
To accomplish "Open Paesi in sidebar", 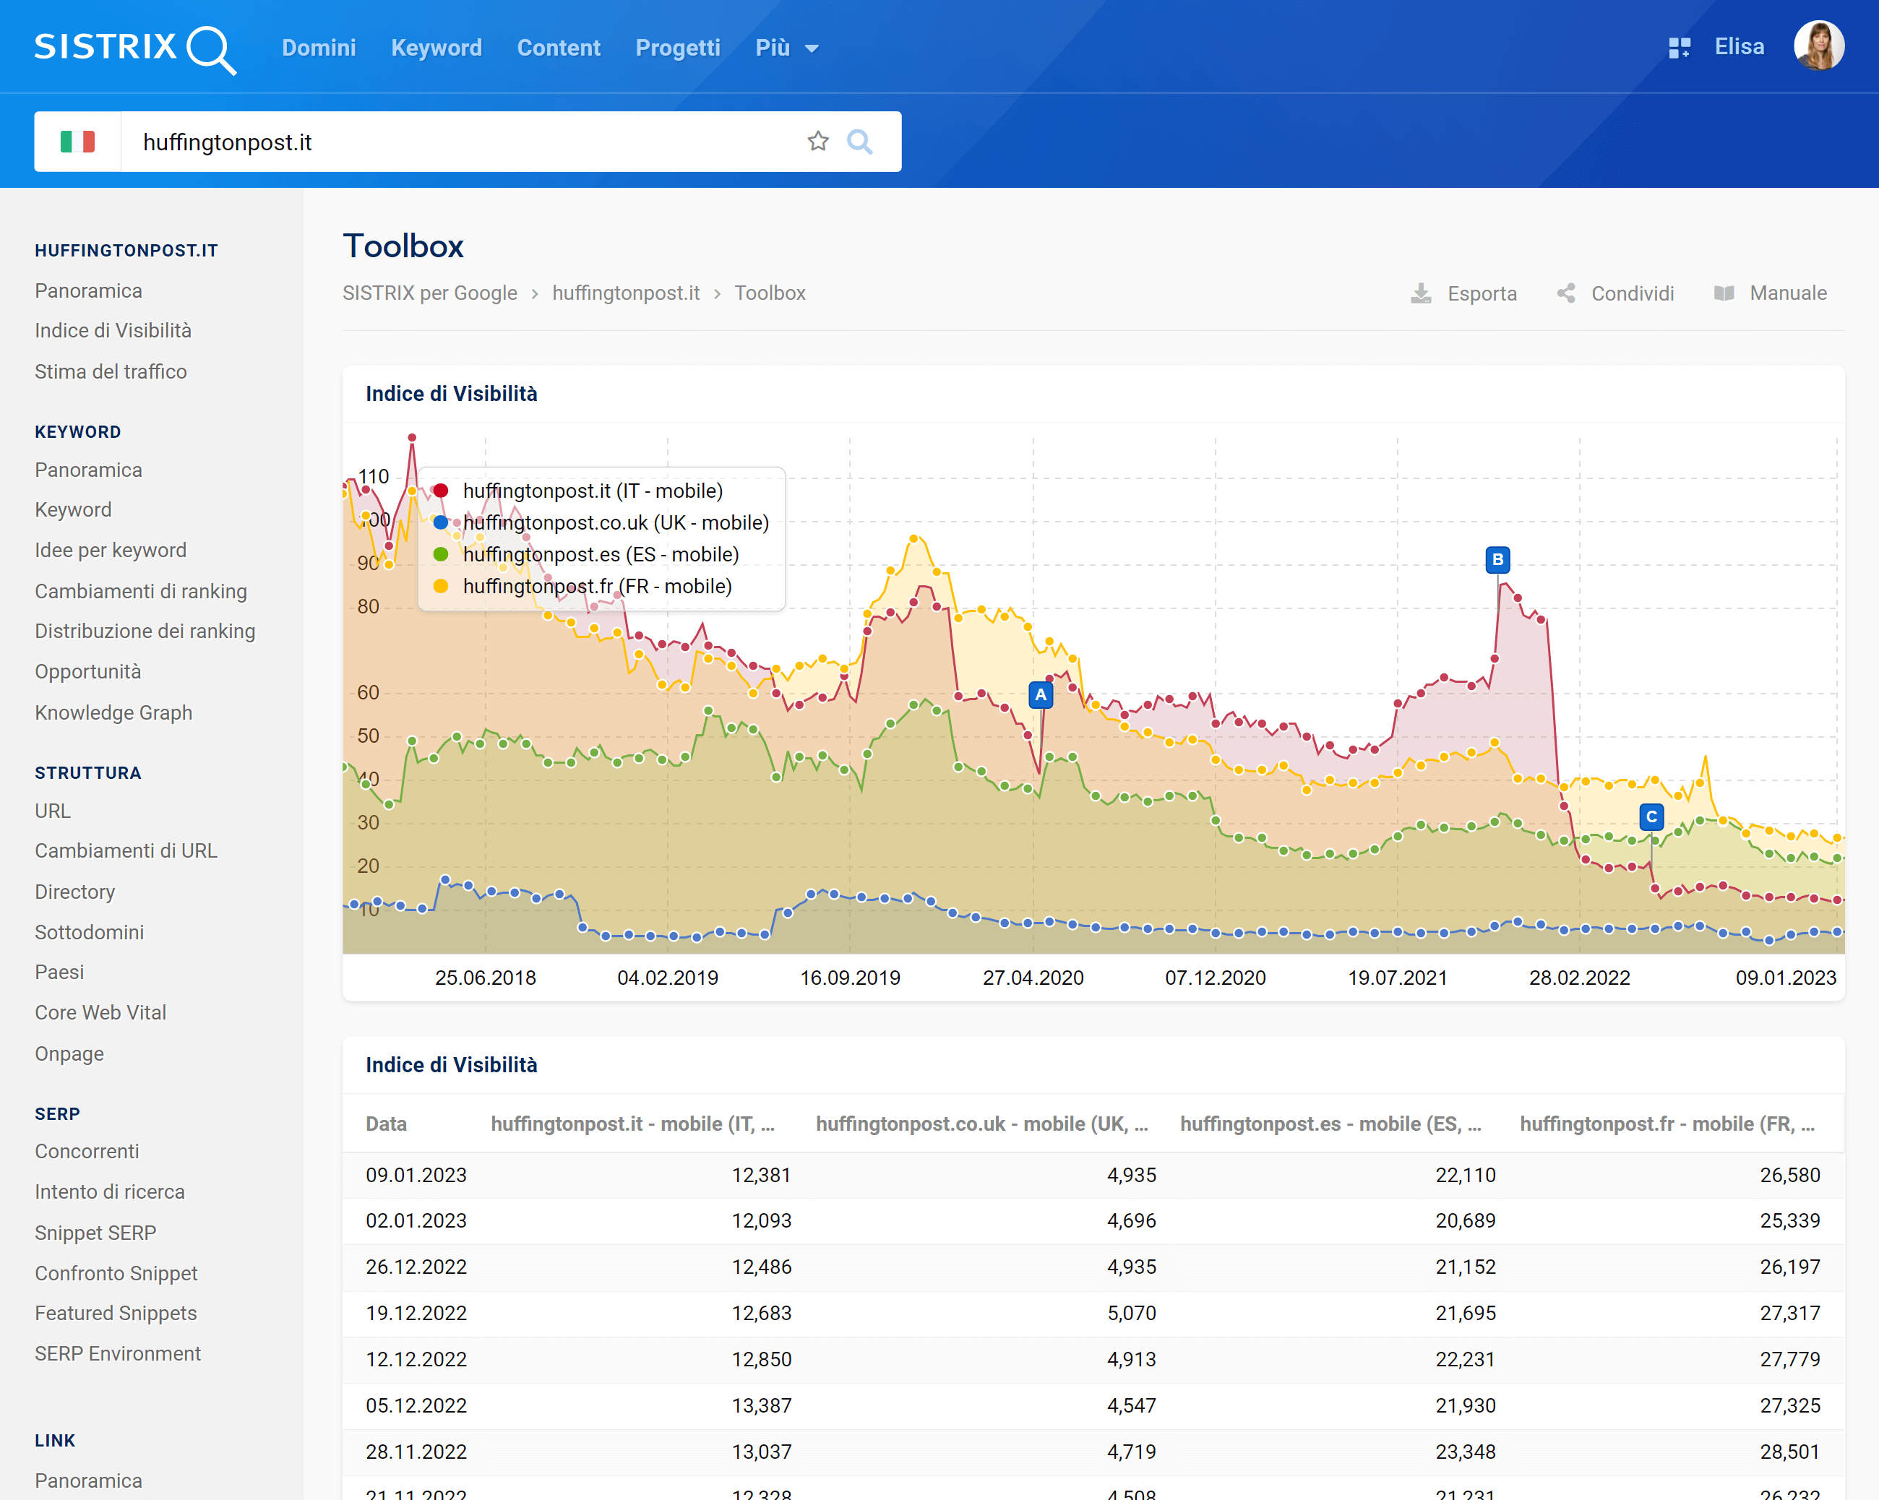I will coord(59,972).
